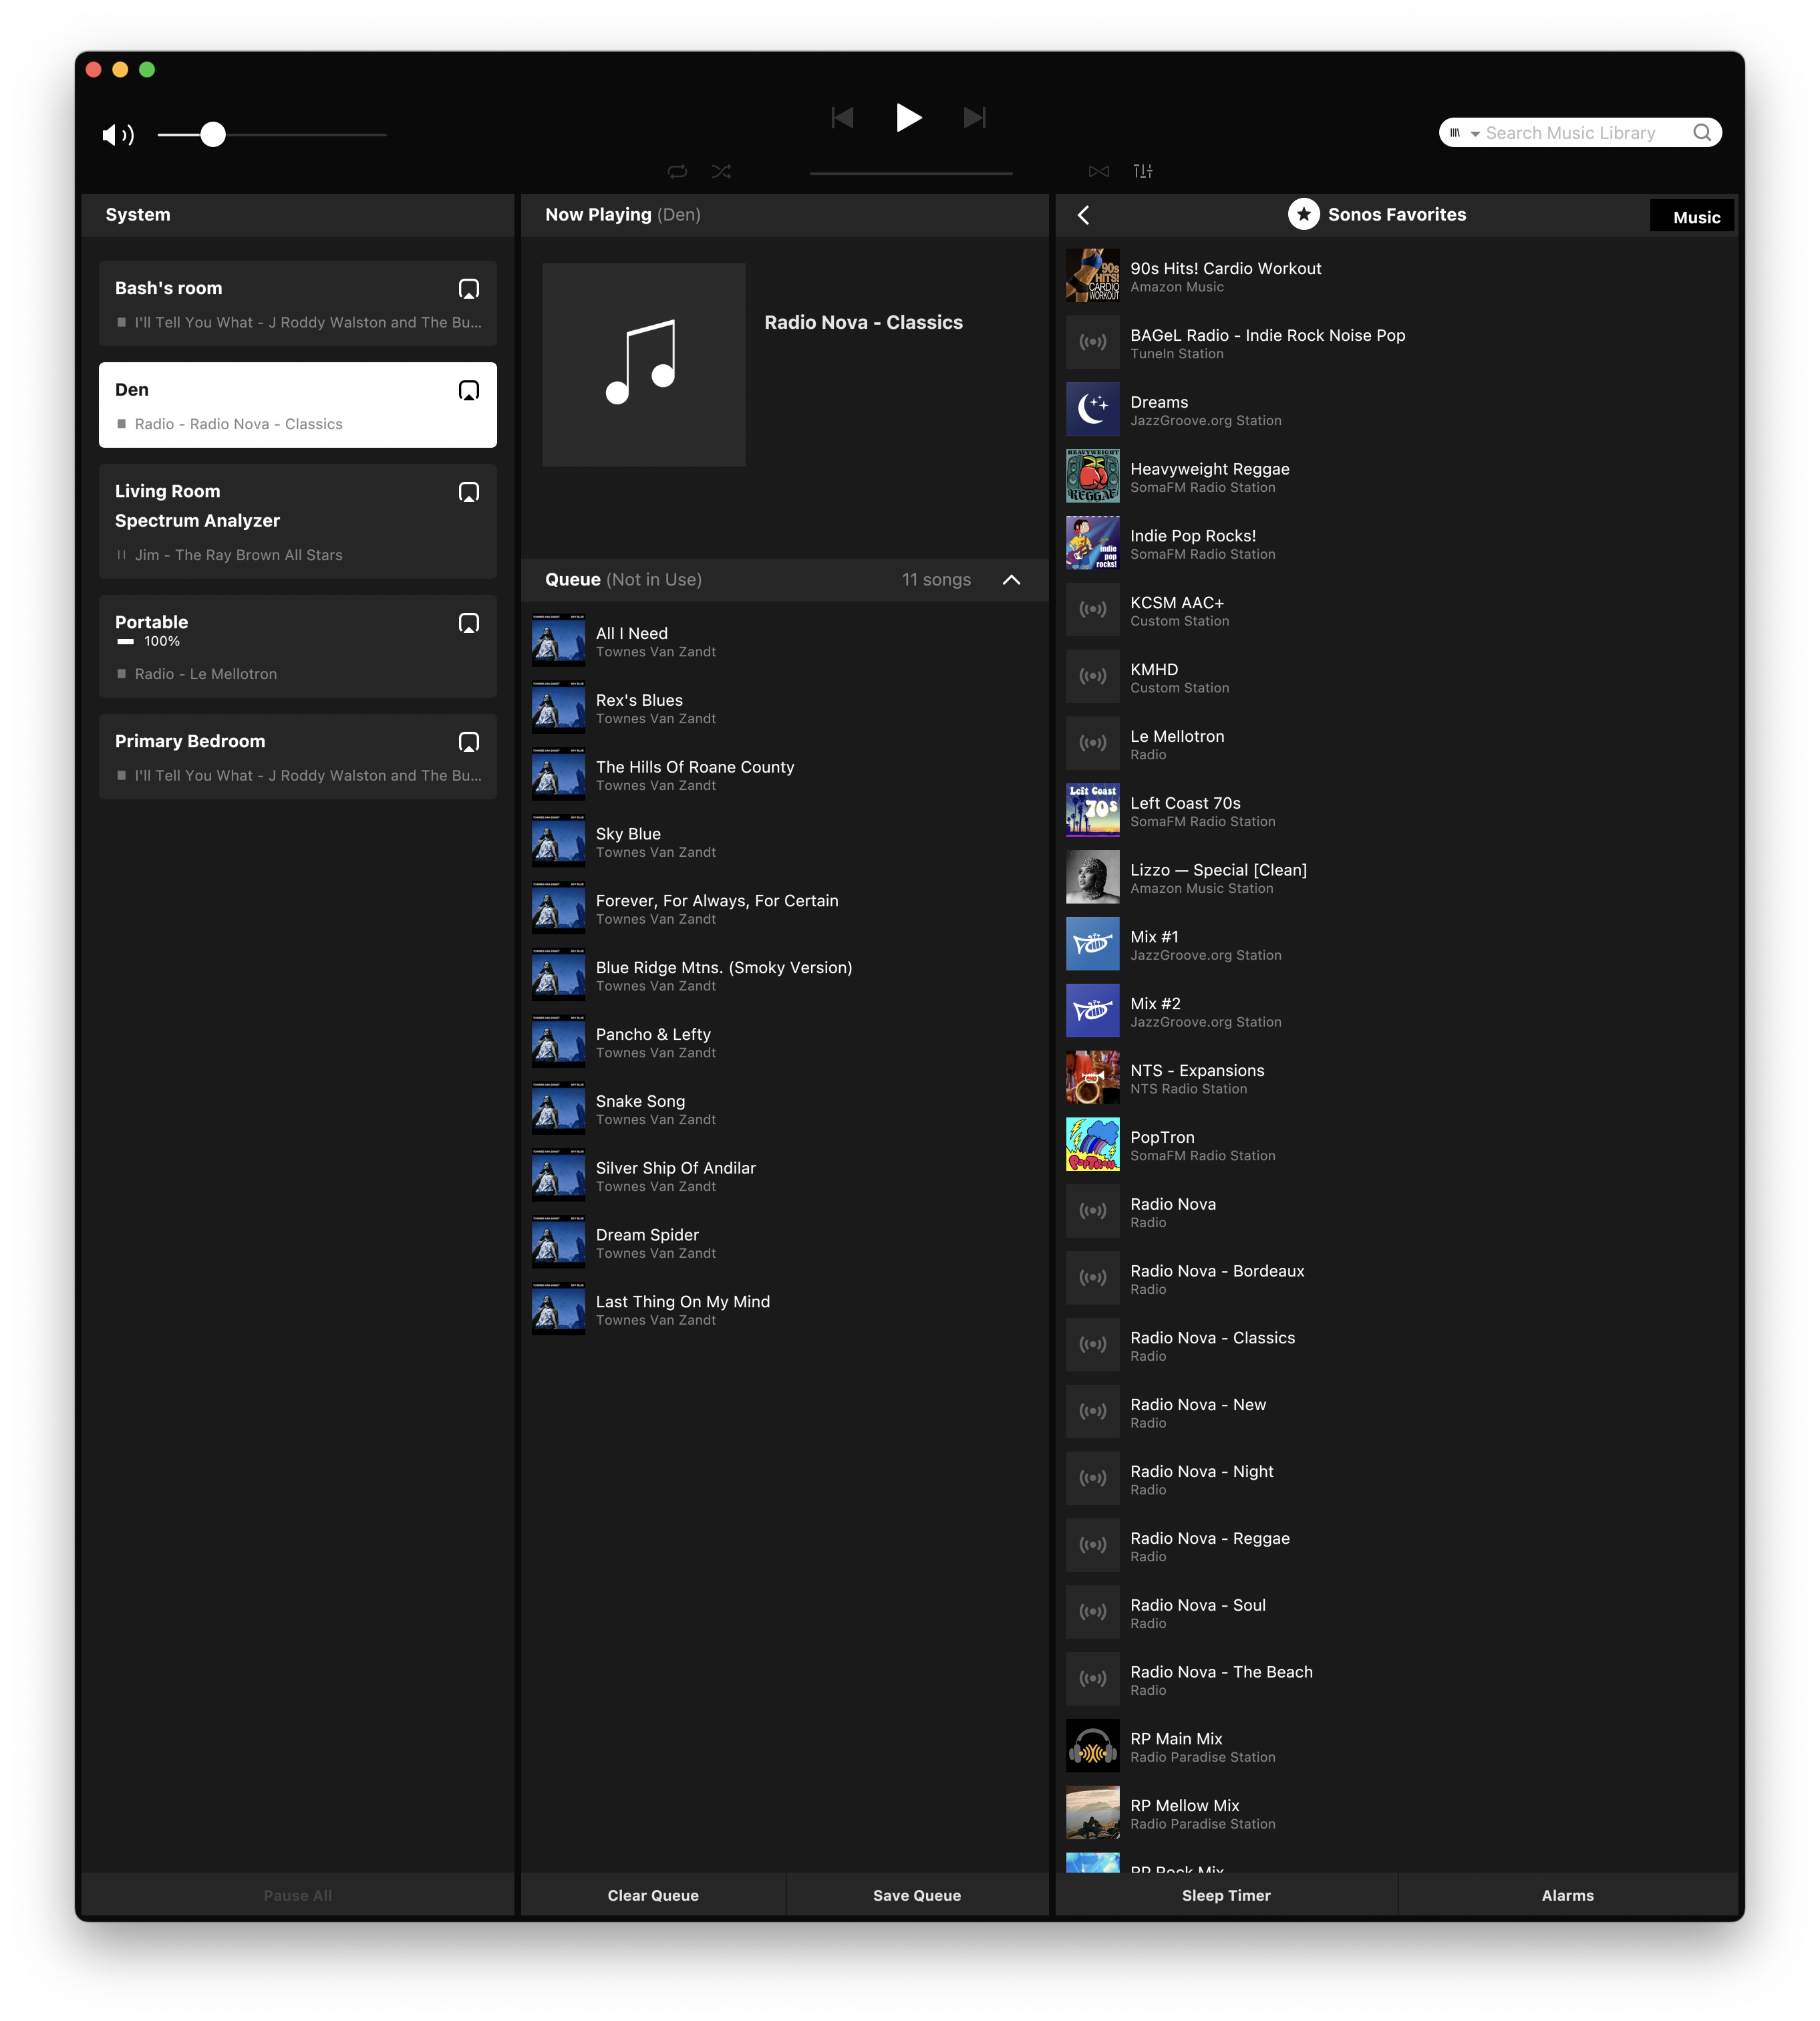
Task: Click the search magnifier icon
Action: [1702, 133]
